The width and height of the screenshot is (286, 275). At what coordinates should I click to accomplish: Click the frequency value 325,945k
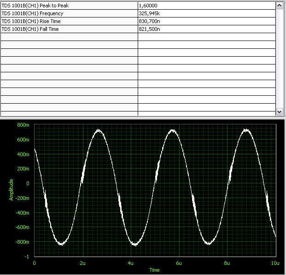tap(149, 13)
